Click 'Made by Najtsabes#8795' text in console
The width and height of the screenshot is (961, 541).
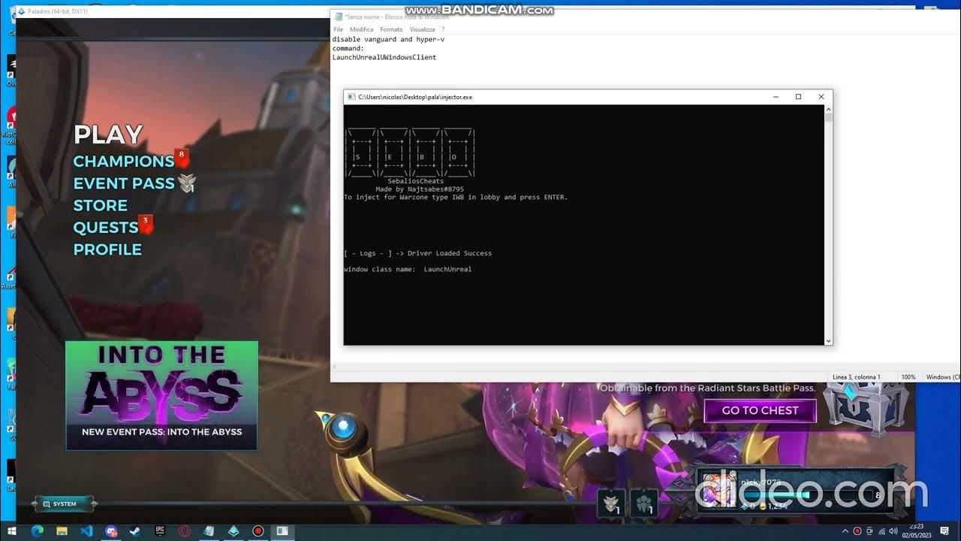click(x=420, y=189)
